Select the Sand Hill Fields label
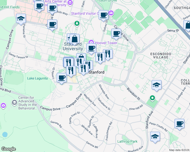This screenshot has height=152, width=190. point(10,7)
